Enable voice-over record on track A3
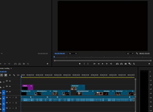Viewport: 153px width, 112px height. click(16, 108)
